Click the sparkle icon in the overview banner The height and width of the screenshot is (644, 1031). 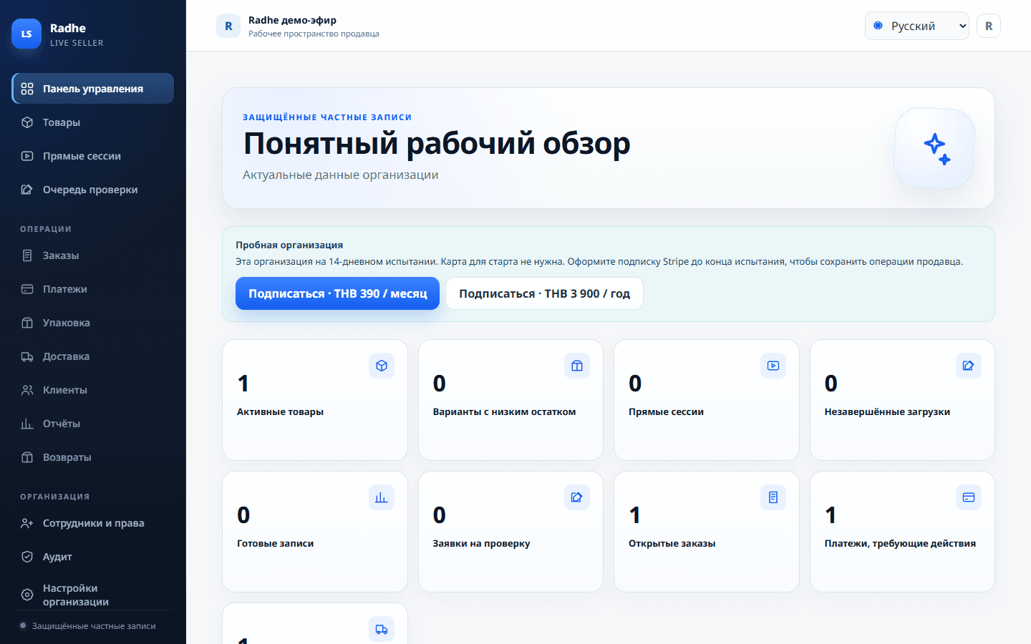(x=936, y=149)
